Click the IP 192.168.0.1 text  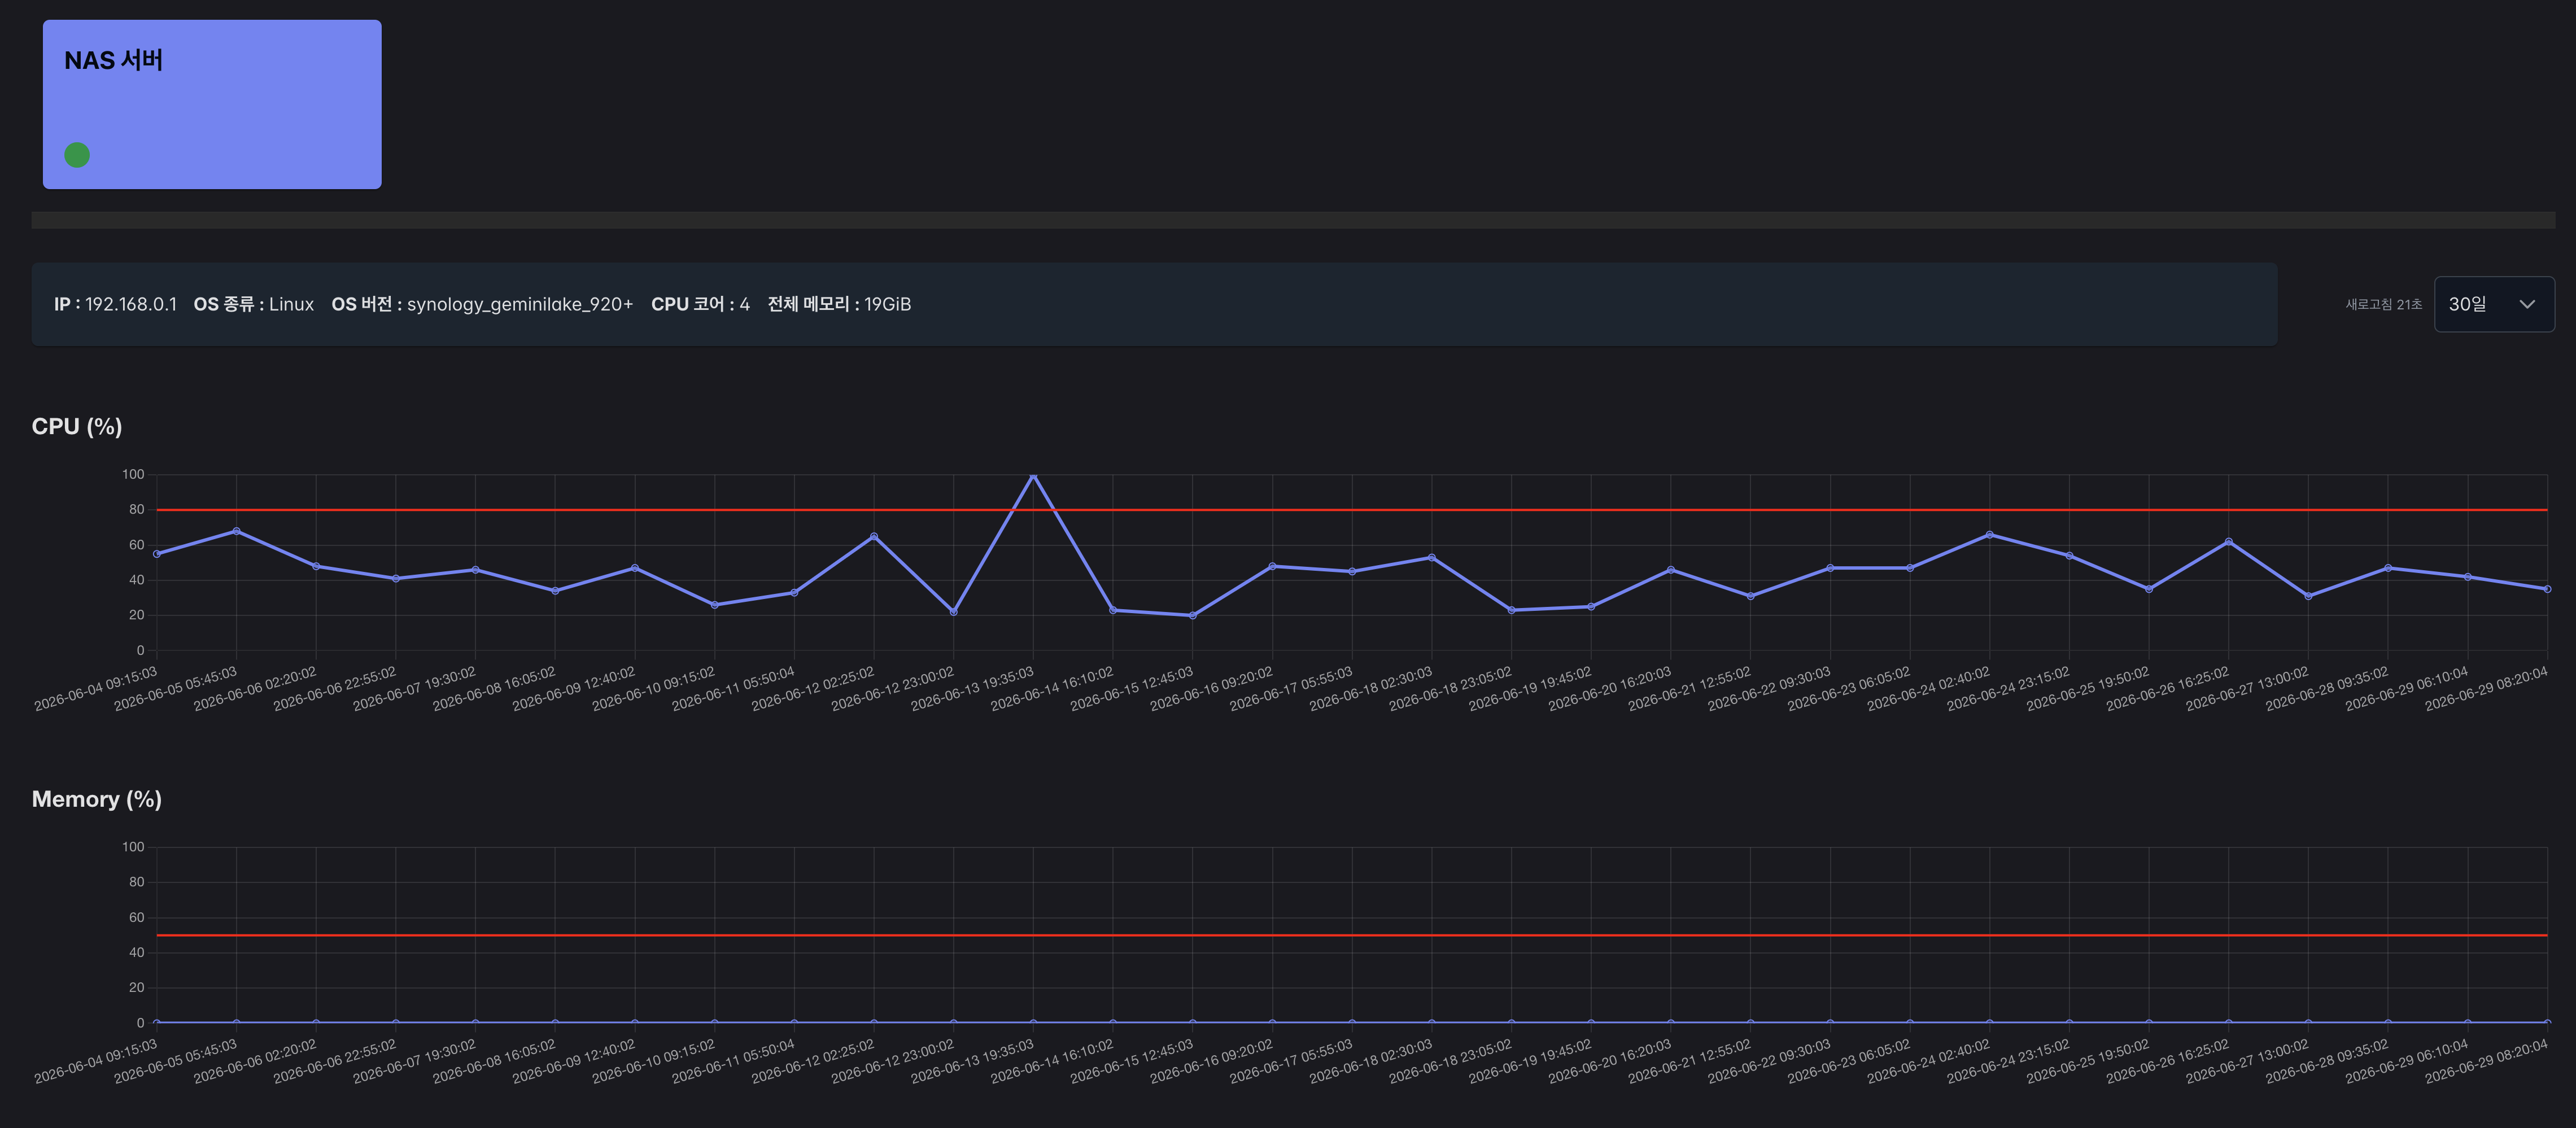click(x=115, y=304)
